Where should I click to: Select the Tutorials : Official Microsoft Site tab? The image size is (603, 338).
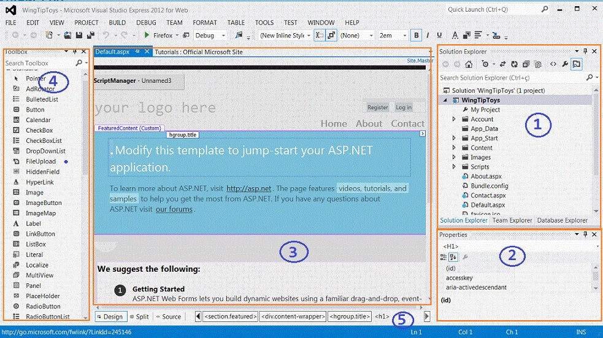click(x=198, y=52)
